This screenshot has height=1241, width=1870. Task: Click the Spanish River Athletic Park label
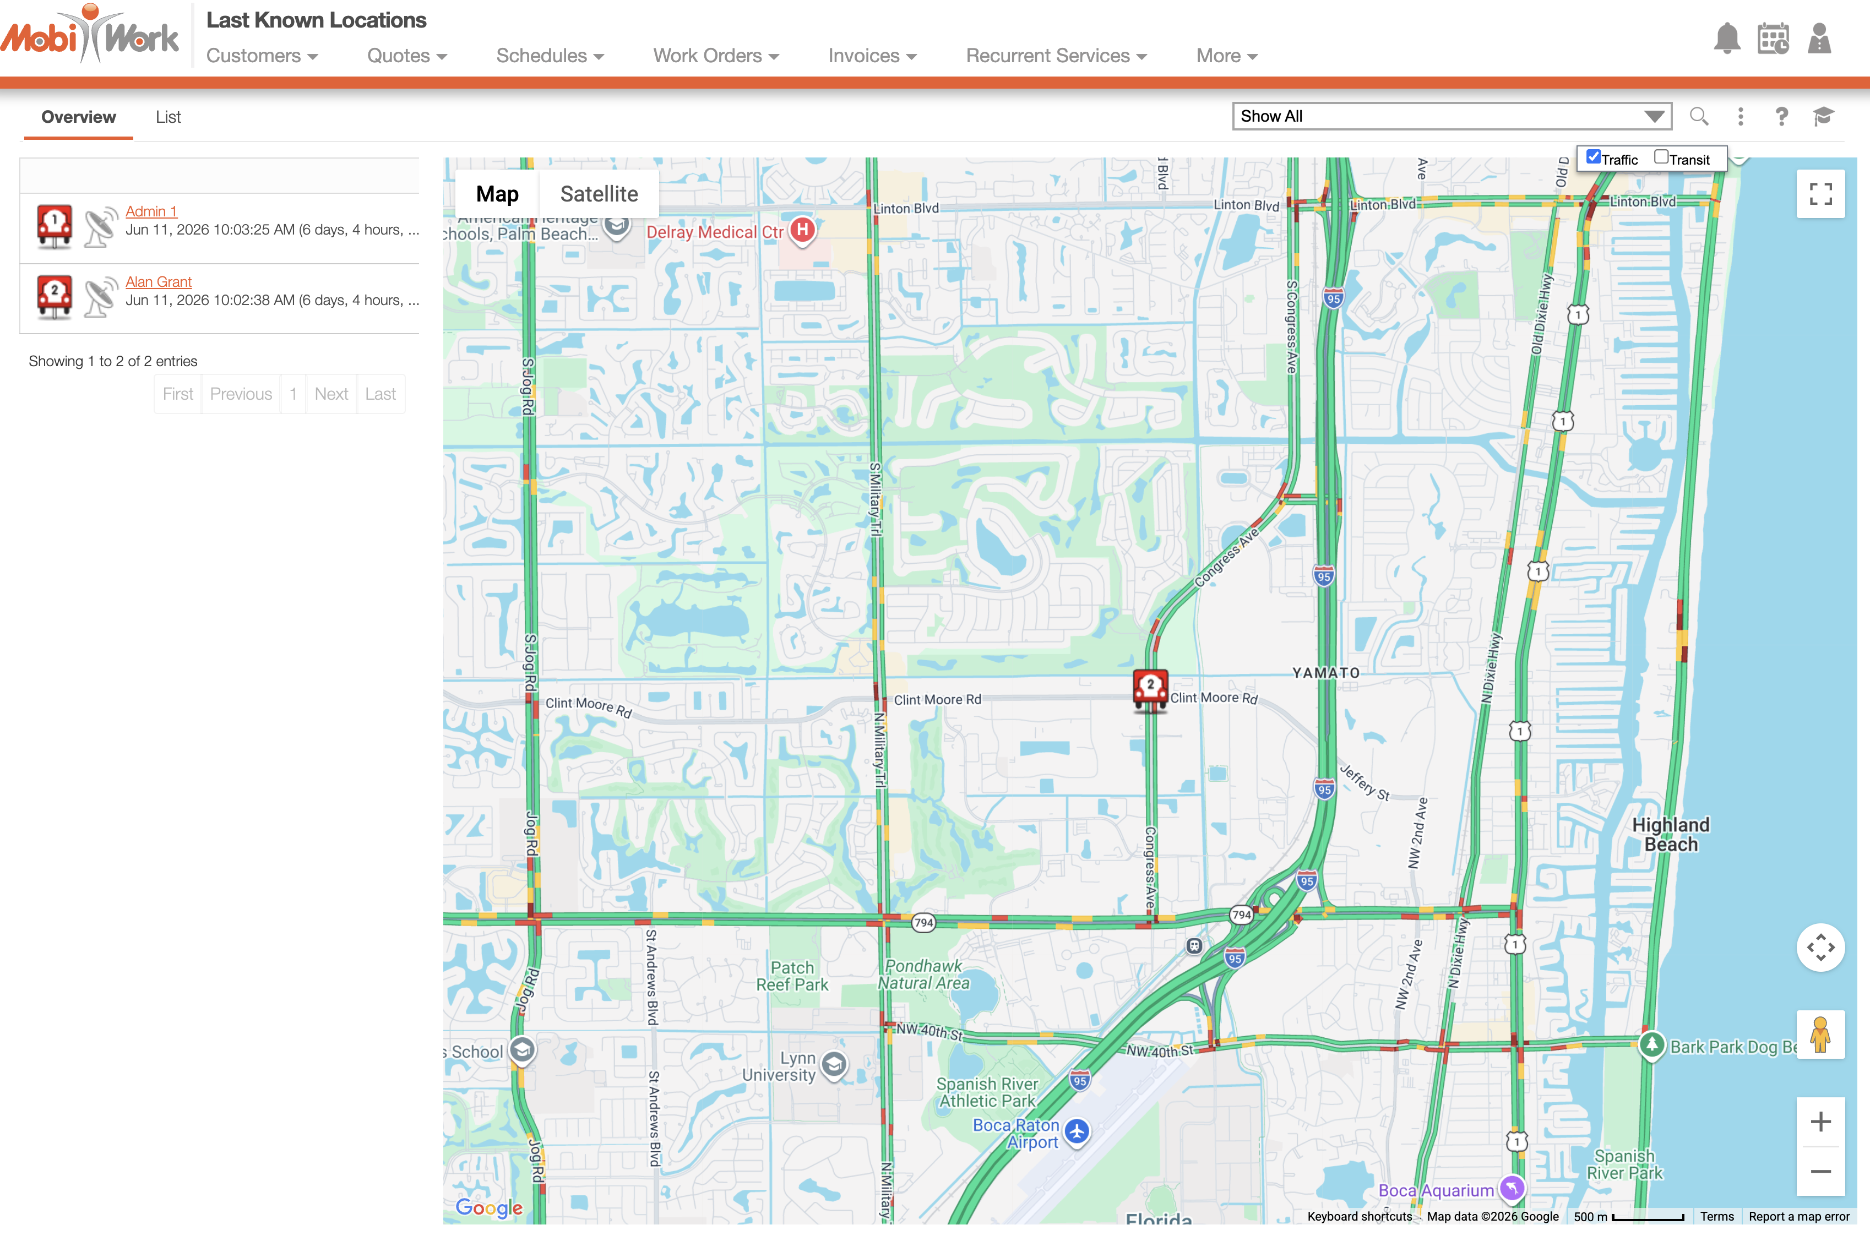988,1092
